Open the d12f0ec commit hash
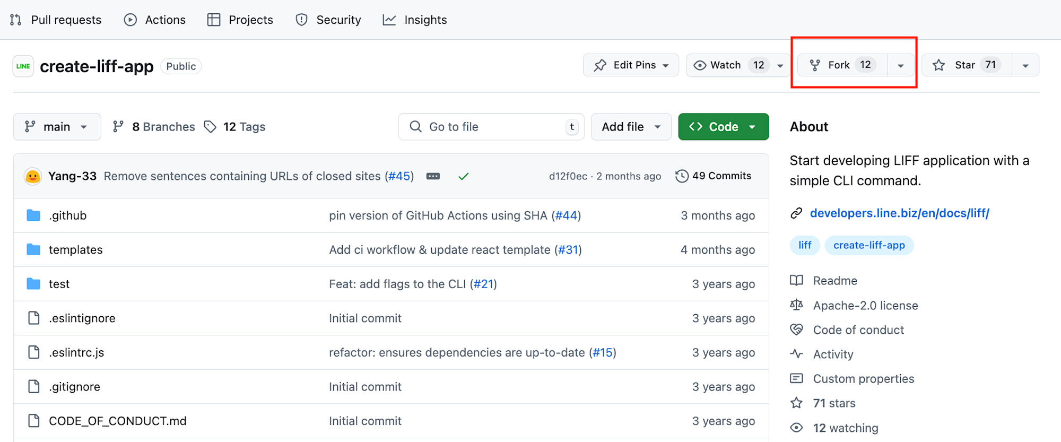 tap(568, 176)
